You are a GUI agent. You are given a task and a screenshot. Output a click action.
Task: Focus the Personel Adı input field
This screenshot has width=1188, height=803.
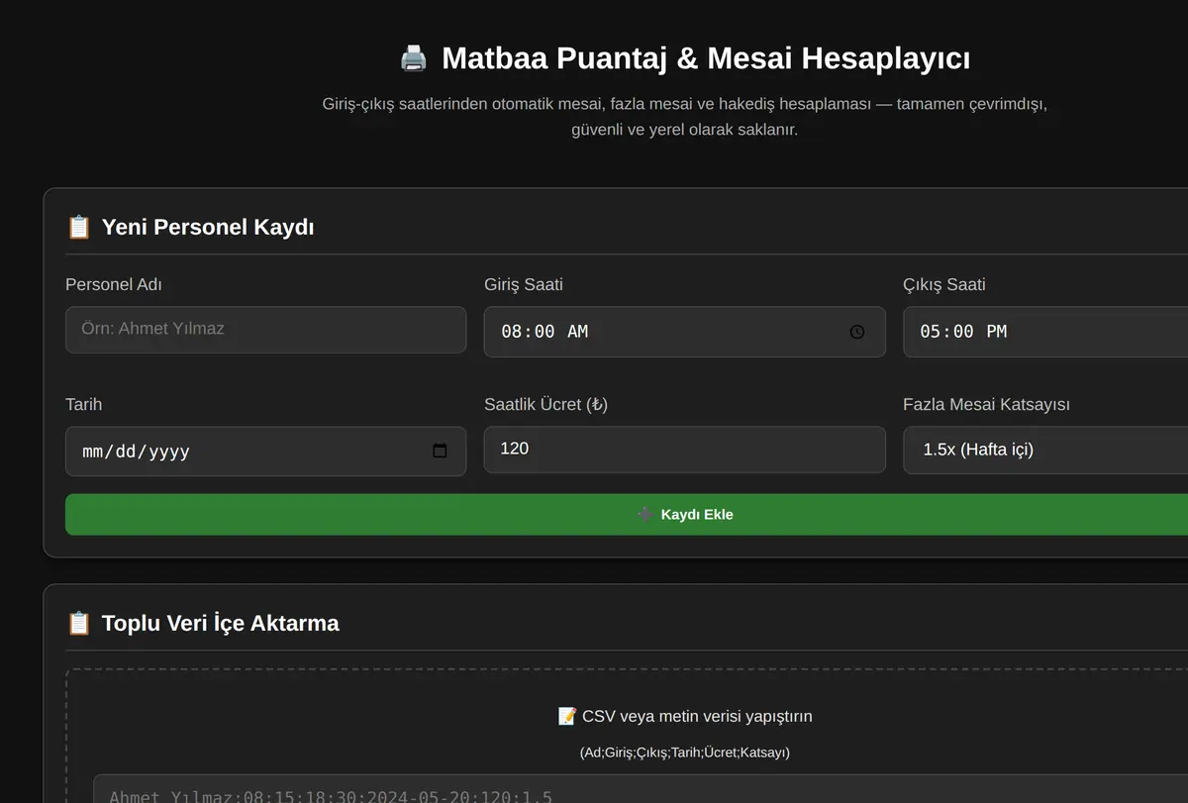(x=265, y=330)
